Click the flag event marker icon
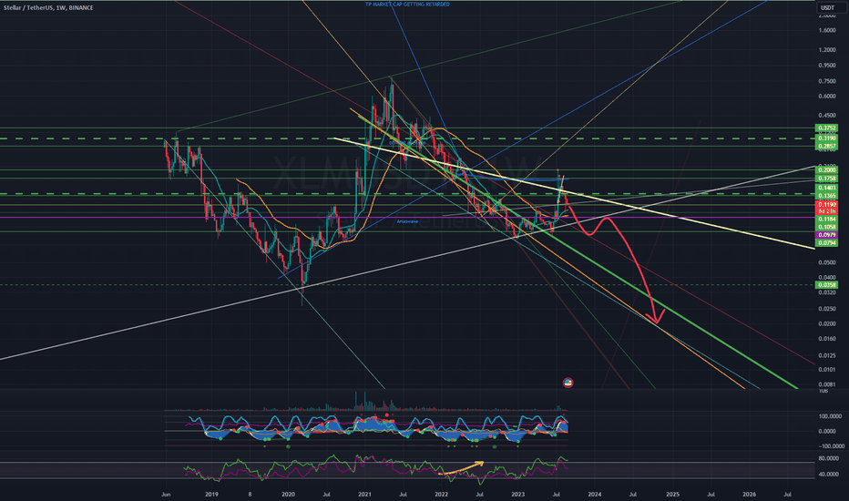This screenshot has height=501, width=849. tap(568, 383)
